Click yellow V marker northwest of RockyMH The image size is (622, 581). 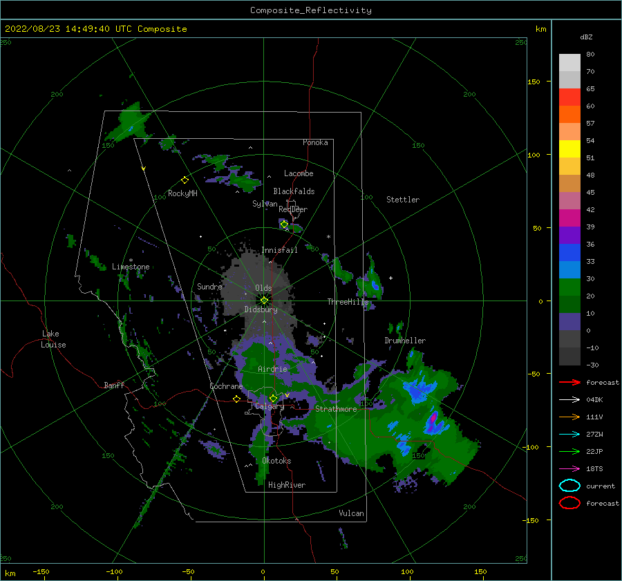144,169
